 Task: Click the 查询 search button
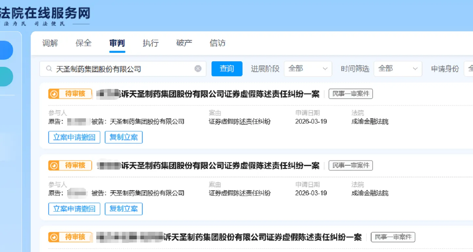click(227, 68)
